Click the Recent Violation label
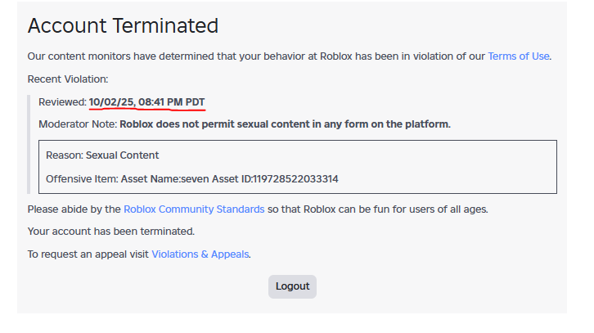Viewport: 594px width, 333px height. pyautogui.click(x=67, y=79)
